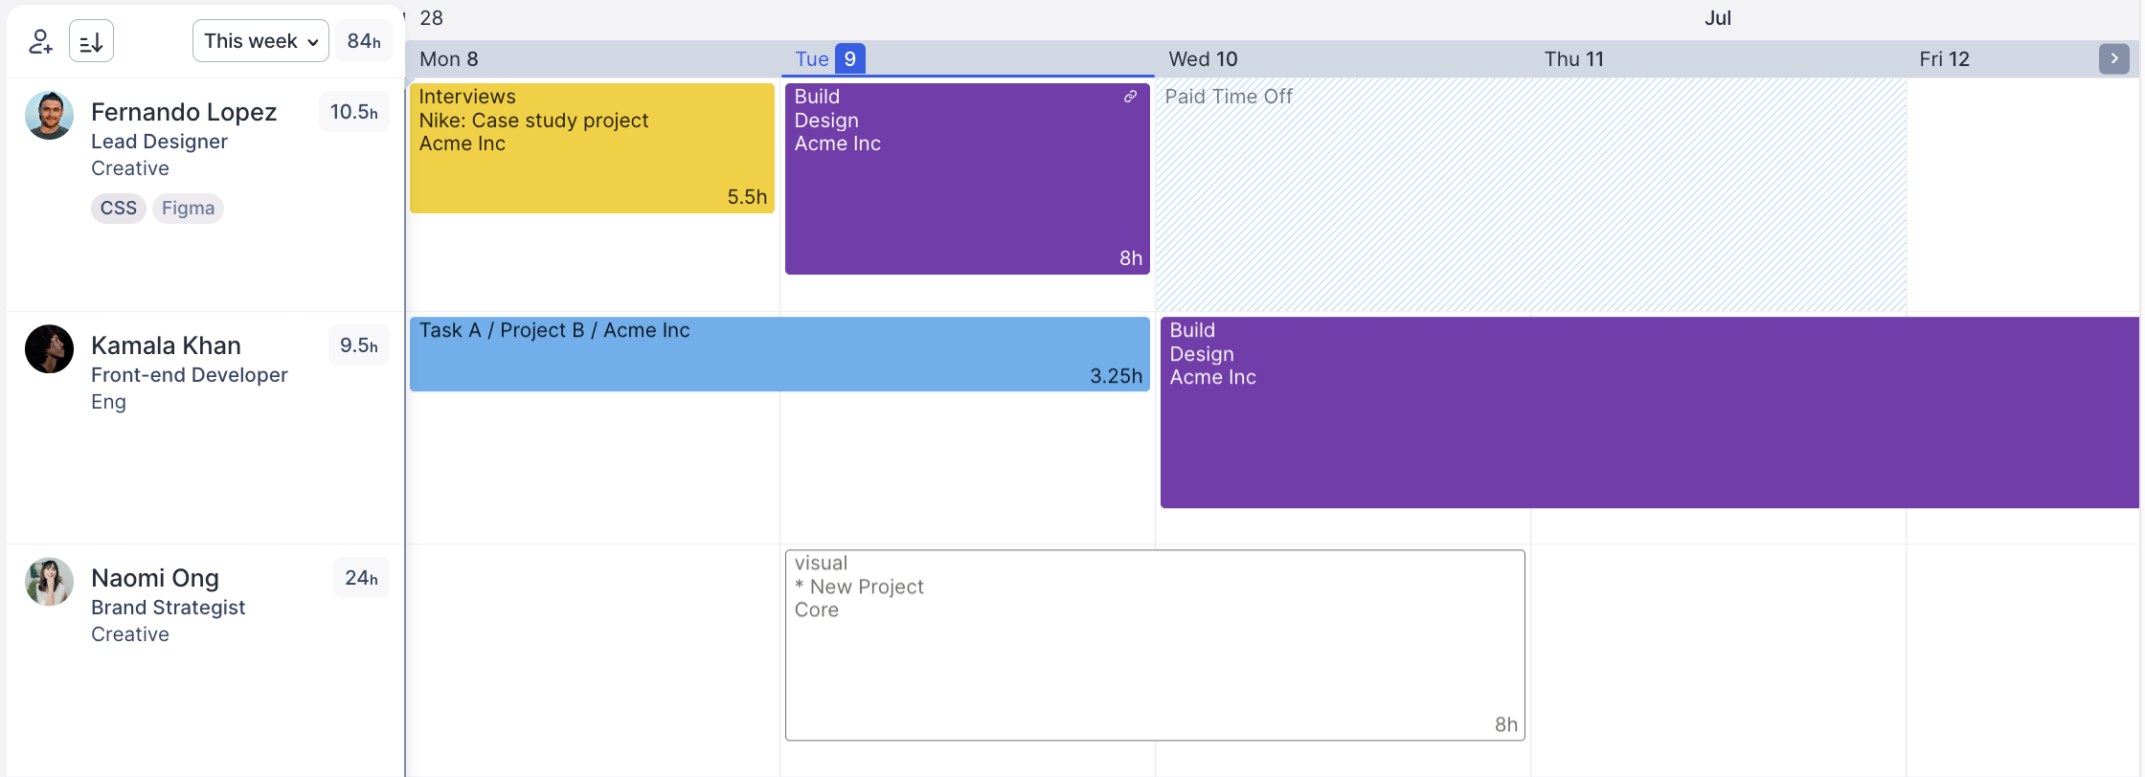Open the Paid Time Off block
Screen dimensions: 2145x777
point(1530,195)
